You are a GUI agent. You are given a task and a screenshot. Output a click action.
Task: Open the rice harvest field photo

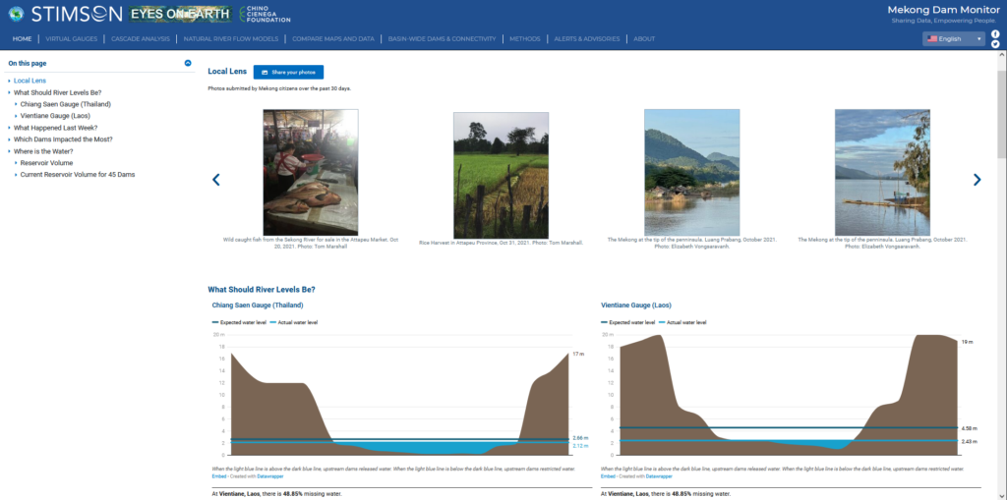[x=501, y=173]
